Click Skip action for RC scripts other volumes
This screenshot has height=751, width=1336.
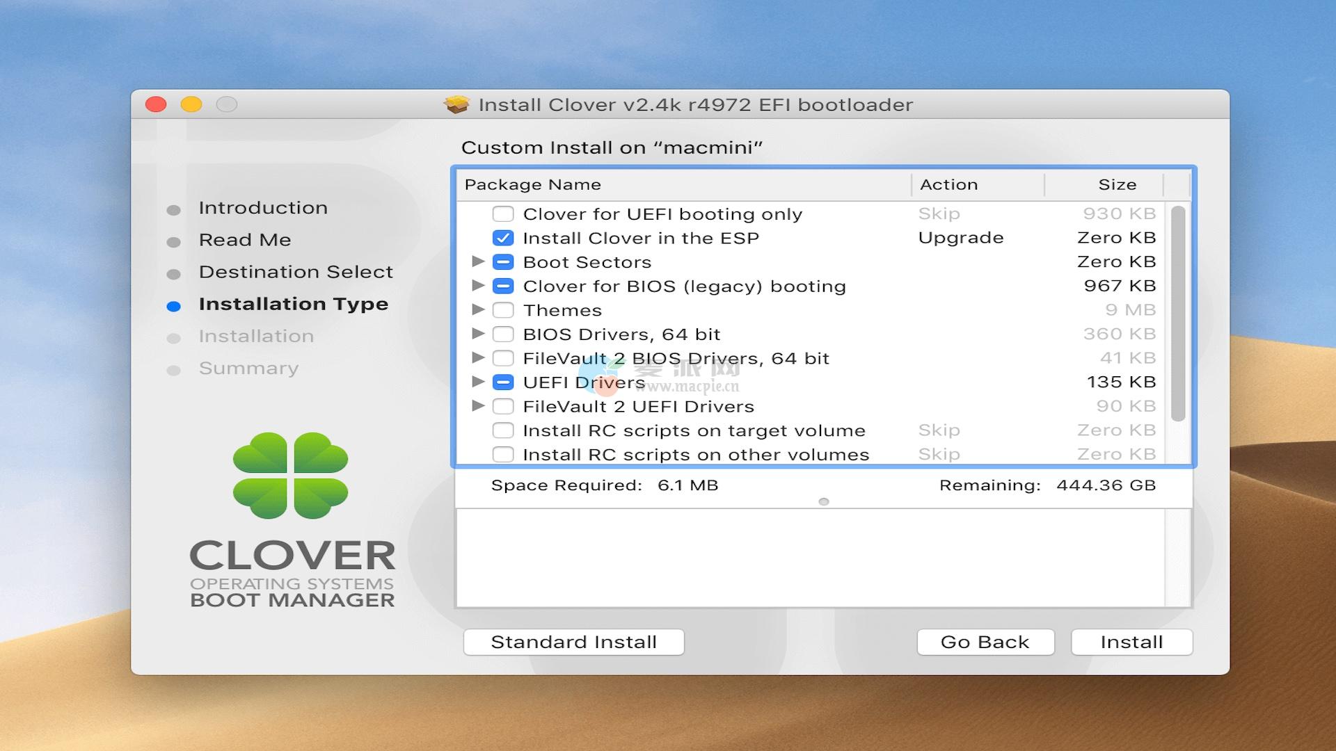pyautogui.click(x=939, y=454)
